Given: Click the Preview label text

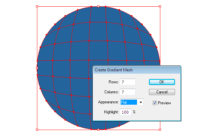Looking at the screenshot, I should click(x=164, y=103).
